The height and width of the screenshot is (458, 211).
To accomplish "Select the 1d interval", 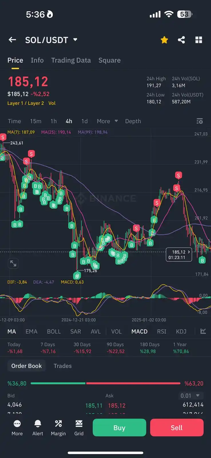I will coord(85,121).
